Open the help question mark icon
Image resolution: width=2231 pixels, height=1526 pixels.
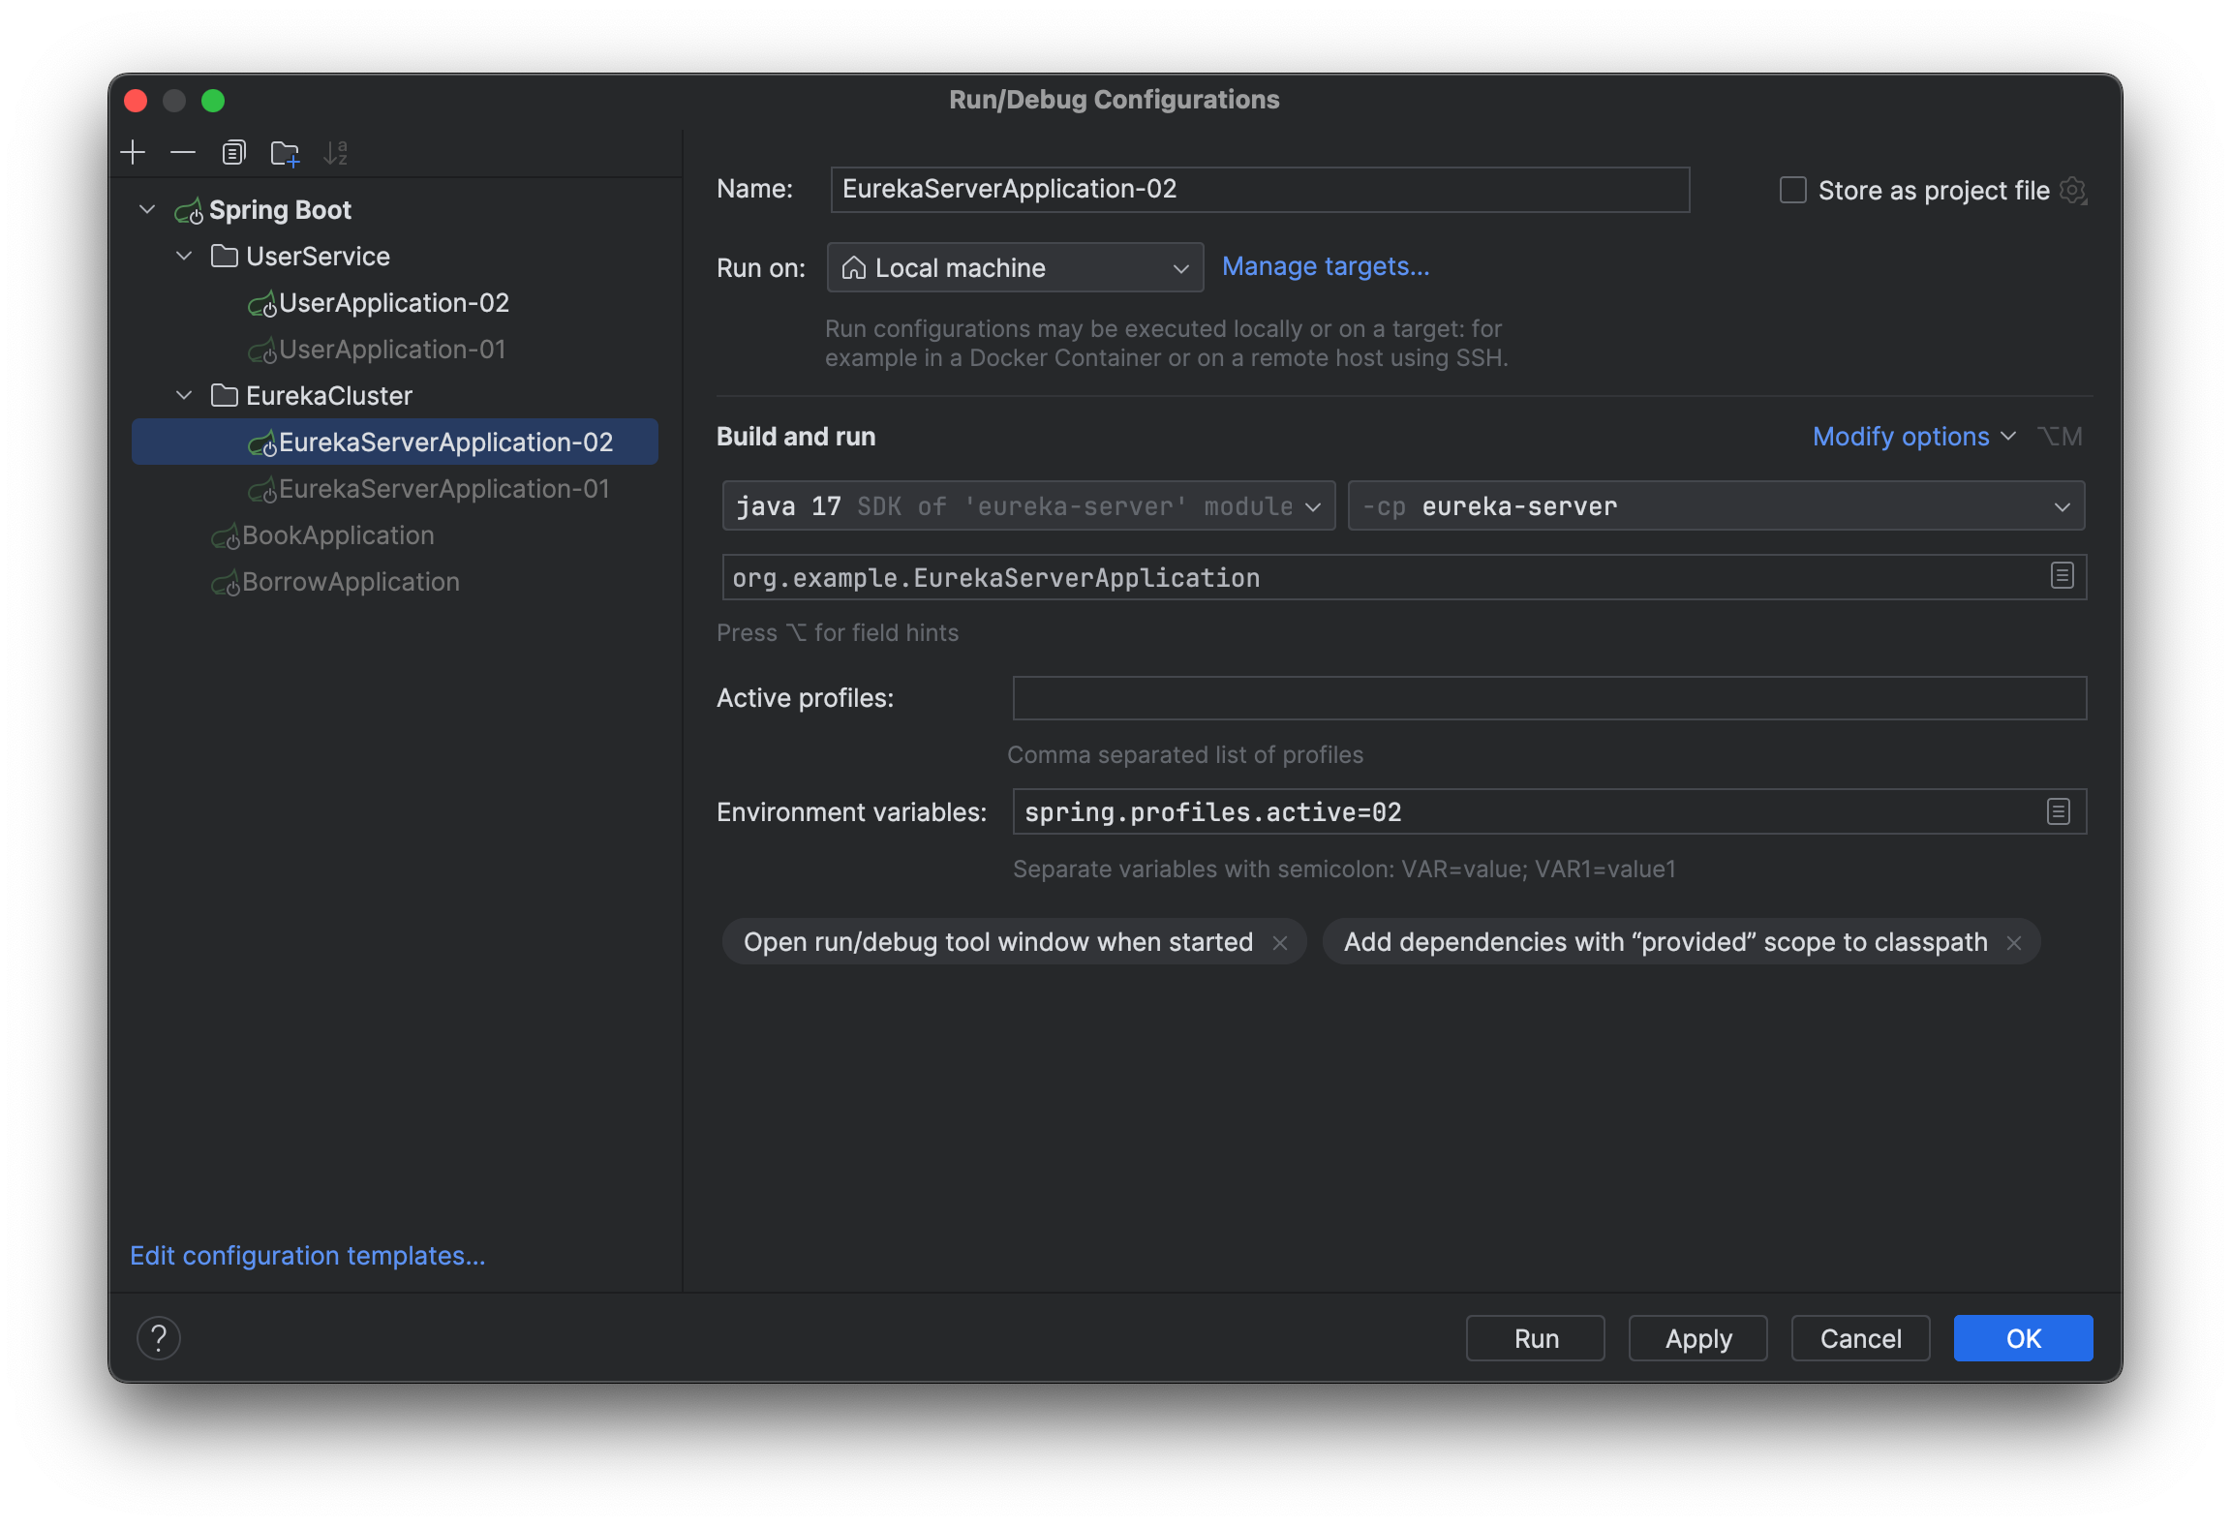tap(160, 1337)
